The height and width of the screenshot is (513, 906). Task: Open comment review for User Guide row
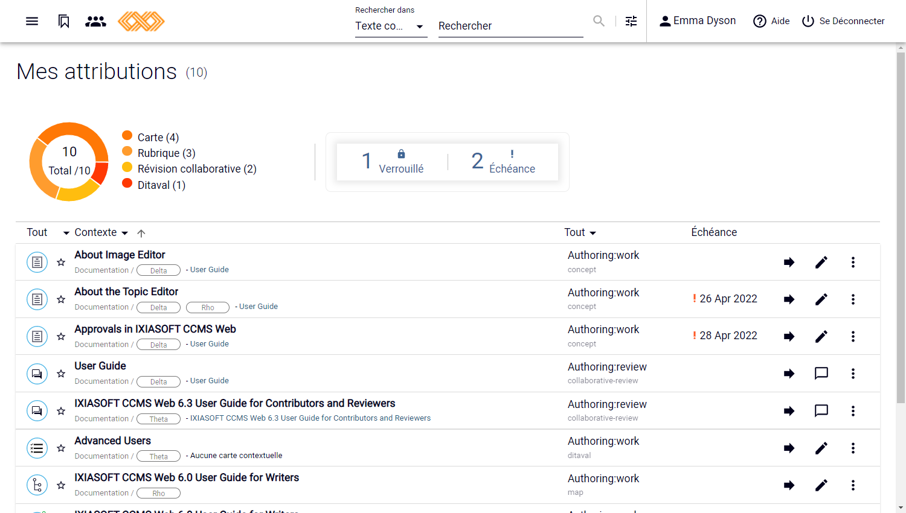point(821,374)
